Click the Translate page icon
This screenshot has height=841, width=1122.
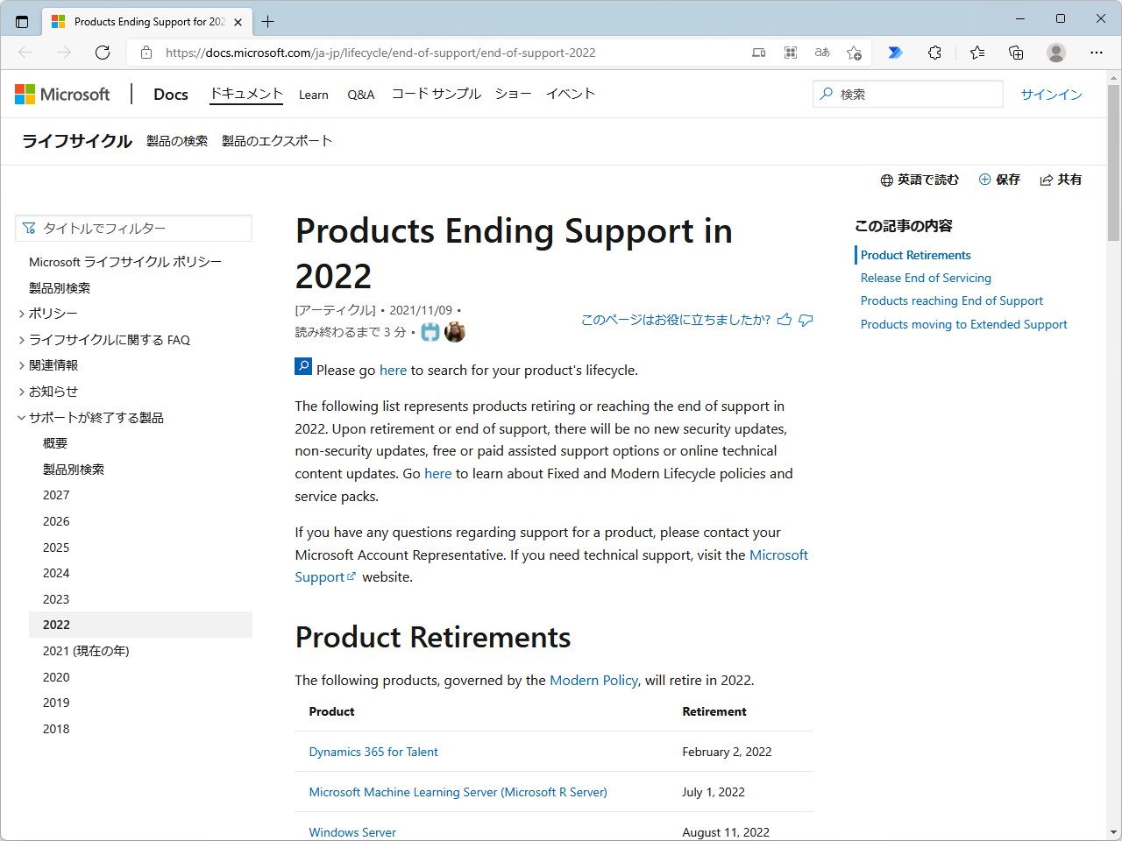[x=822, y=53]
